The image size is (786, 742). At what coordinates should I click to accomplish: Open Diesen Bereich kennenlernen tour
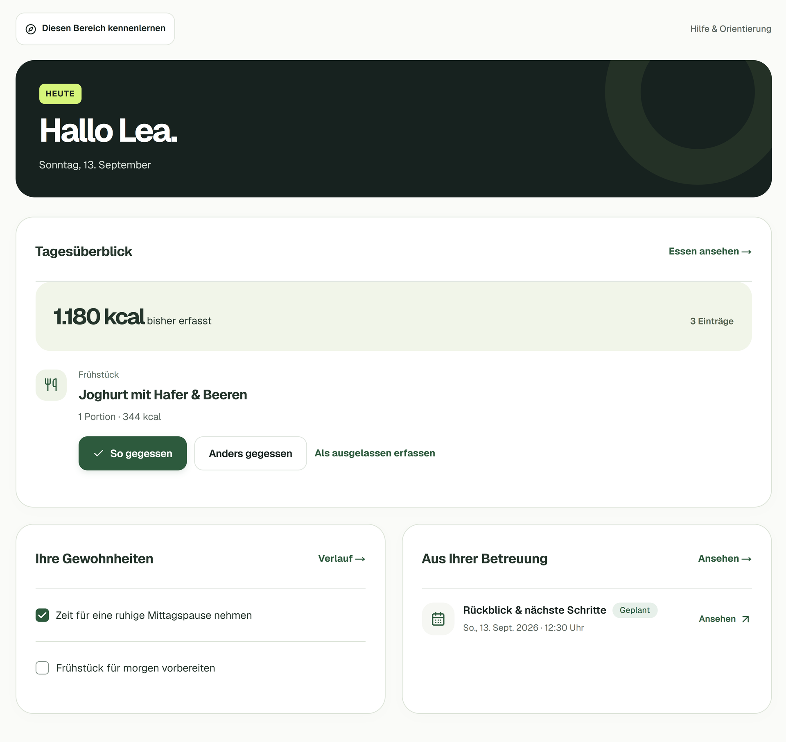click(95, 29)
